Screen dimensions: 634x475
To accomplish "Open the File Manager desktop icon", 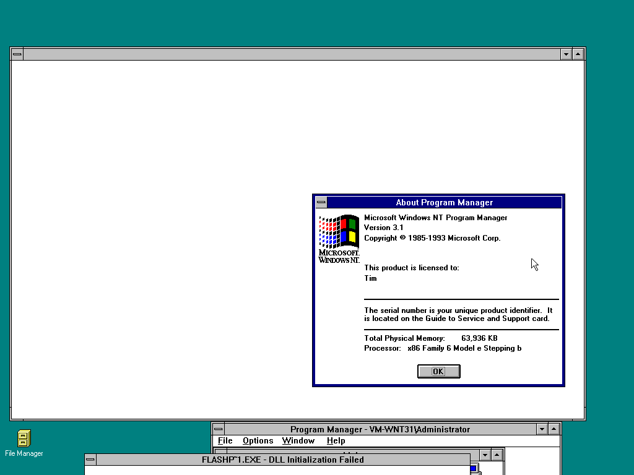I will click(24, 443).
